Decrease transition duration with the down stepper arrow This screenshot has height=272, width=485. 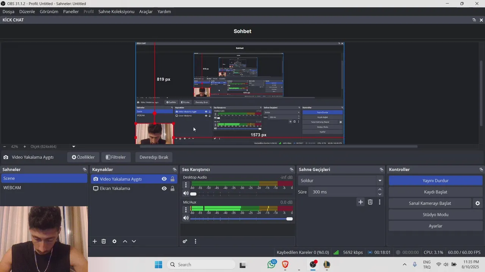(380, 195)
